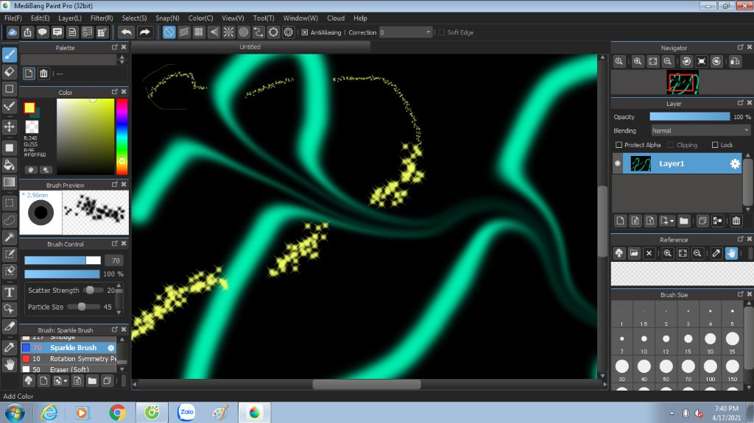This screenshot has height=423, width=754.
Task: Enable the Clipping checkbox
Action: 671,145
